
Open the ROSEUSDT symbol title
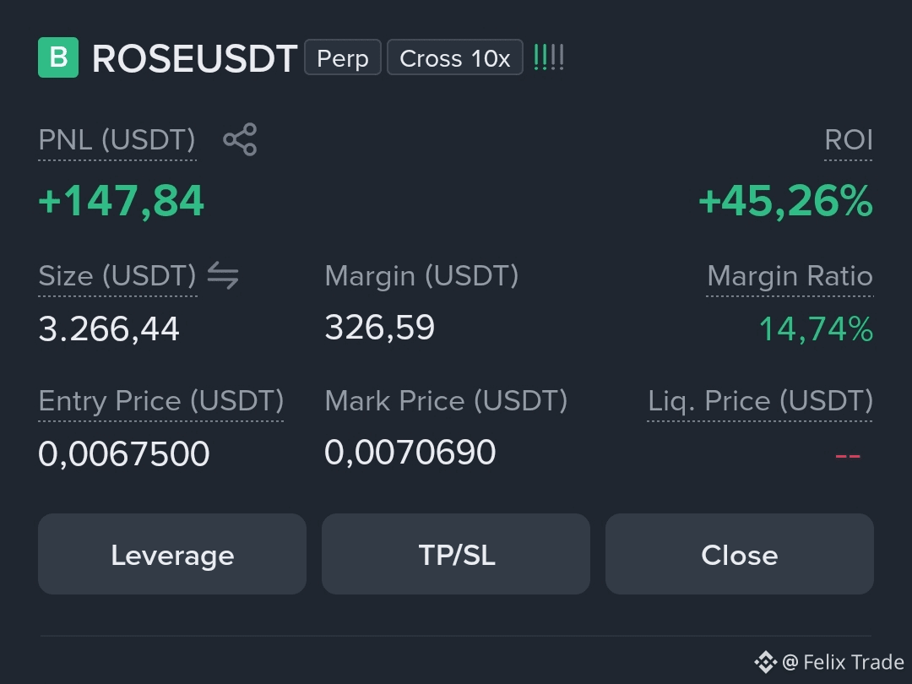195,59
